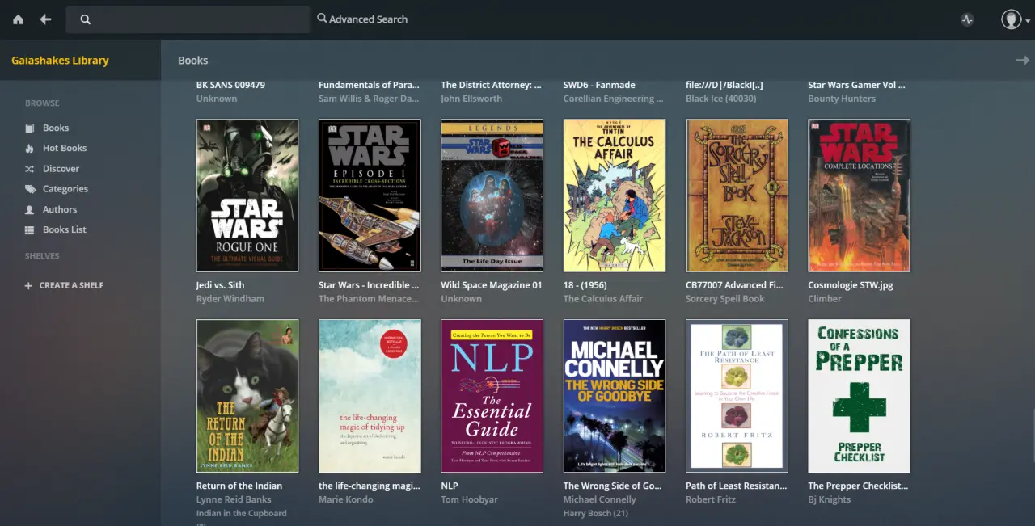Click the Books sidebar icon

[x=30, y=128]
